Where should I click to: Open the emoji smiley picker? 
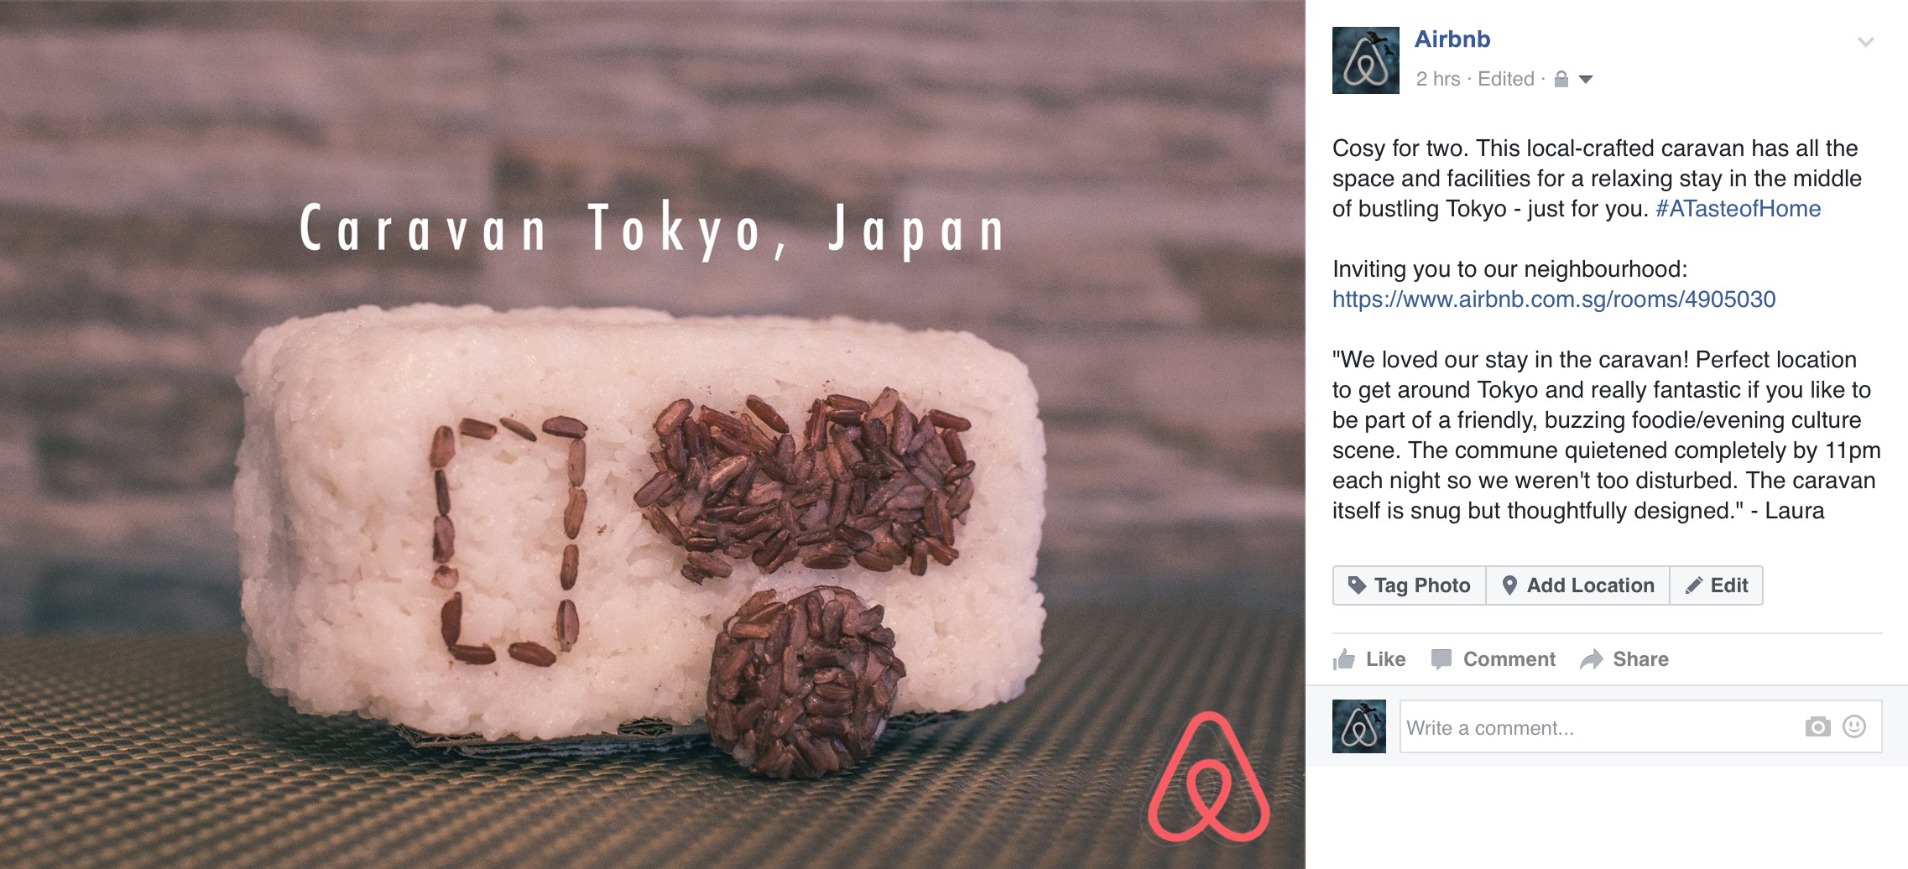coord(1854,726)
